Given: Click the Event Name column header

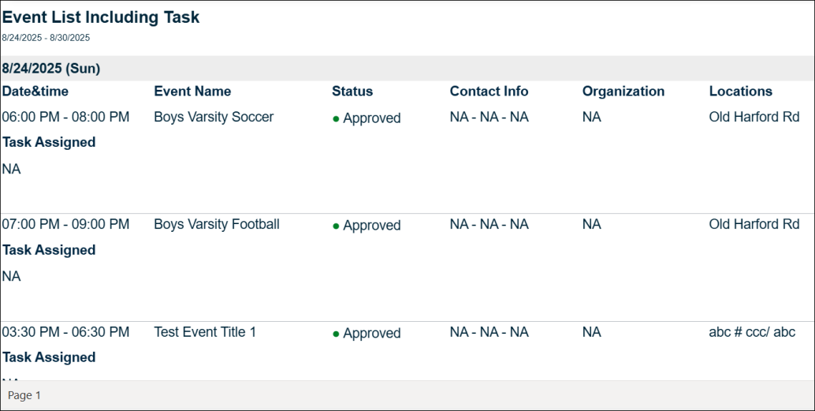Looking at the screenshot, I should click(192, 91).
